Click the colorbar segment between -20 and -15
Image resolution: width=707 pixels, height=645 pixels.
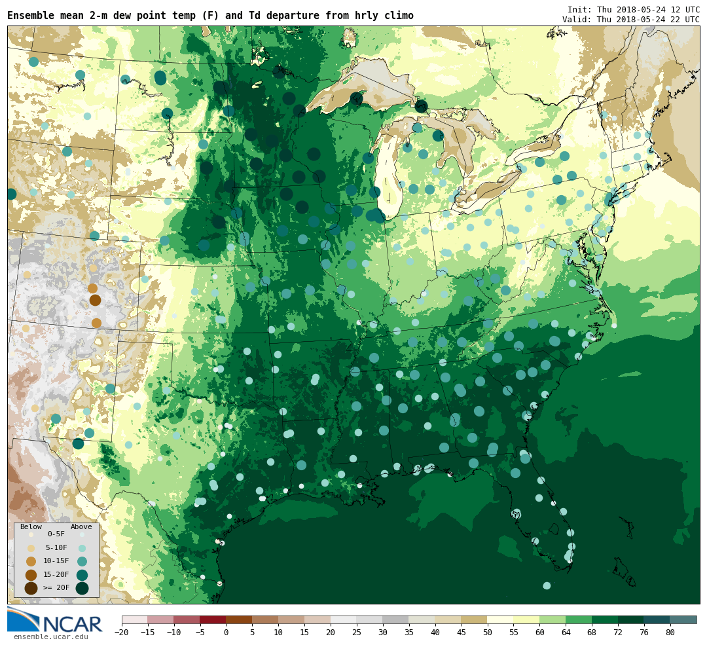pos(135,619)
